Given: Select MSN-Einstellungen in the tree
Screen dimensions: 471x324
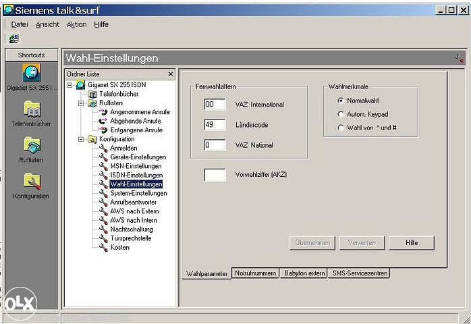Looking at the screenshot, I should pyautogui.click(x=136, y=166).
